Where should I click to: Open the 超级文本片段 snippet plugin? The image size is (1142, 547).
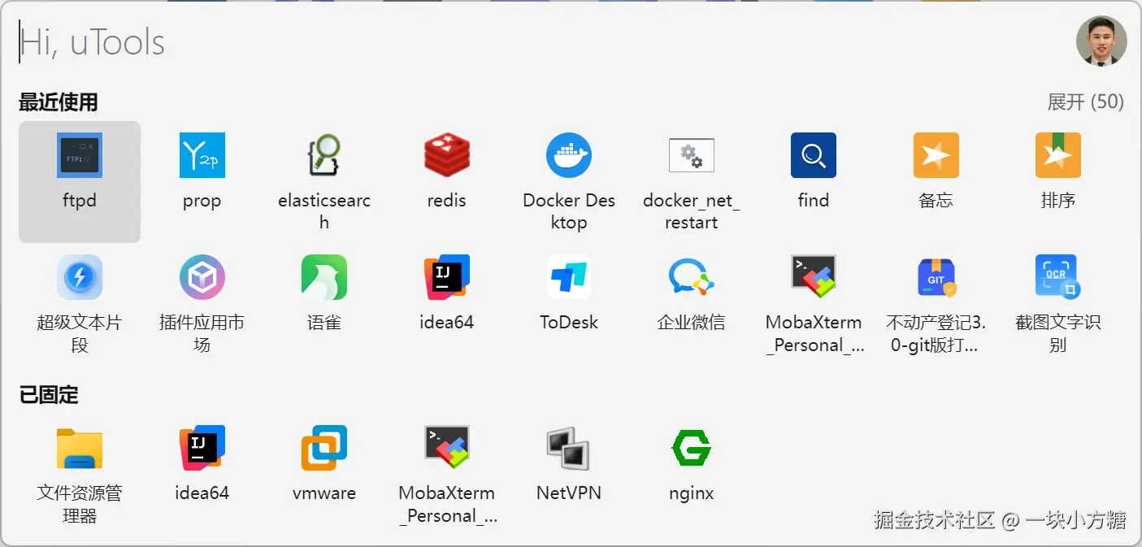point(80,277)
